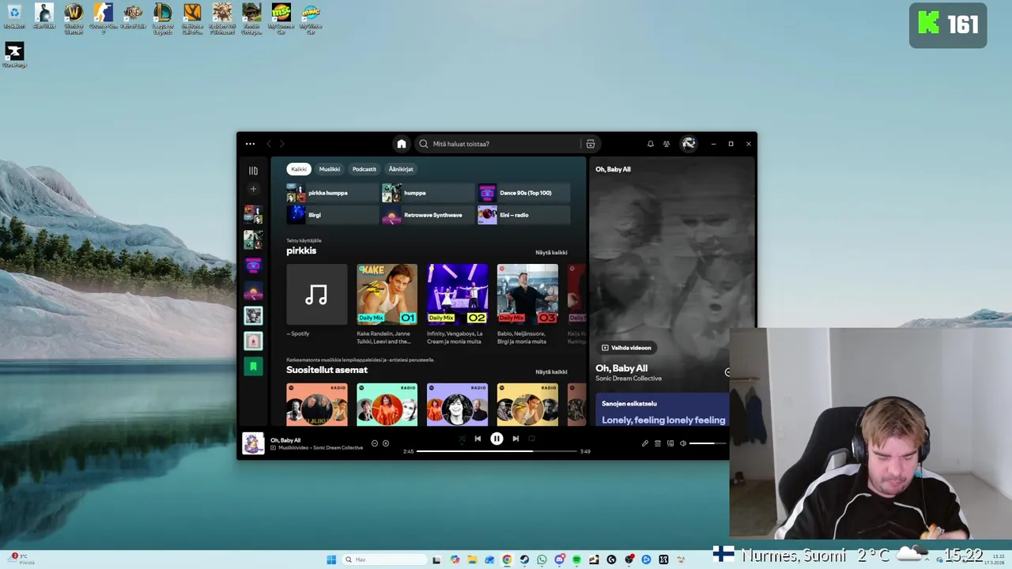
Task: Go back with Spotify back arrow
Action: pos(269,144)
